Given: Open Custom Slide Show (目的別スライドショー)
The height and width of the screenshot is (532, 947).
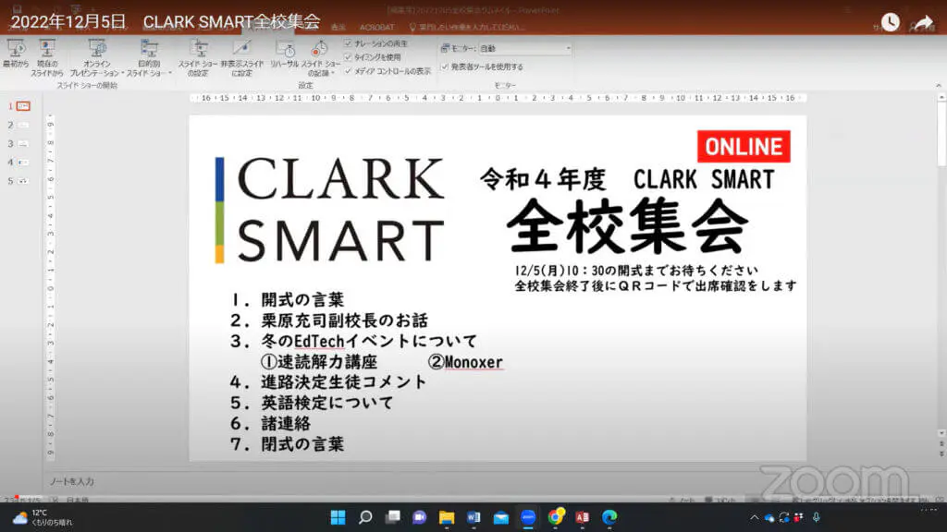Looking at the screenshot, I should 149,58.
